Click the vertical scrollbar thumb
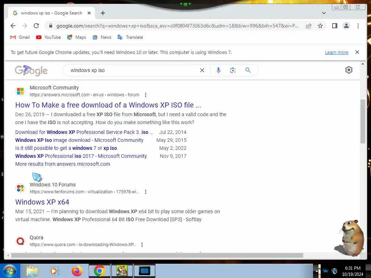Image resolution: width=371 pixels, height=278 pixels. click(x=363, y=121)
